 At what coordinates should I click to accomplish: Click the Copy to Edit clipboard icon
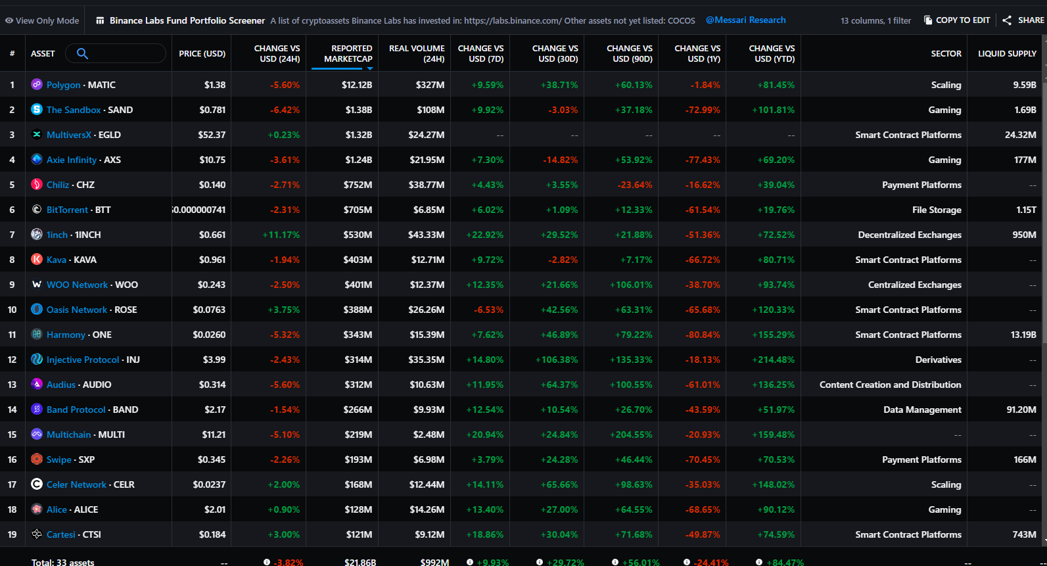(928, 20)
